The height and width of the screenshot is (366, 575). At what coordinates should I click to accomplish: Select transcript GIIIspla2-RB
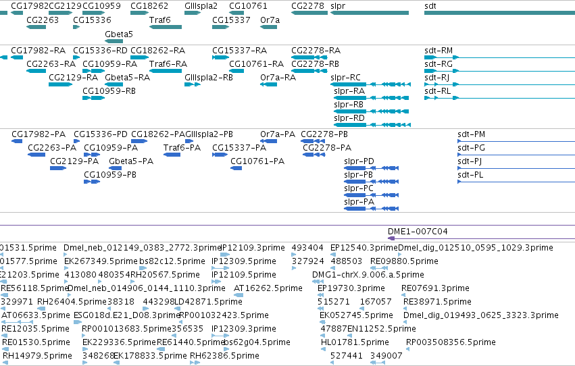tap(193, 84)
